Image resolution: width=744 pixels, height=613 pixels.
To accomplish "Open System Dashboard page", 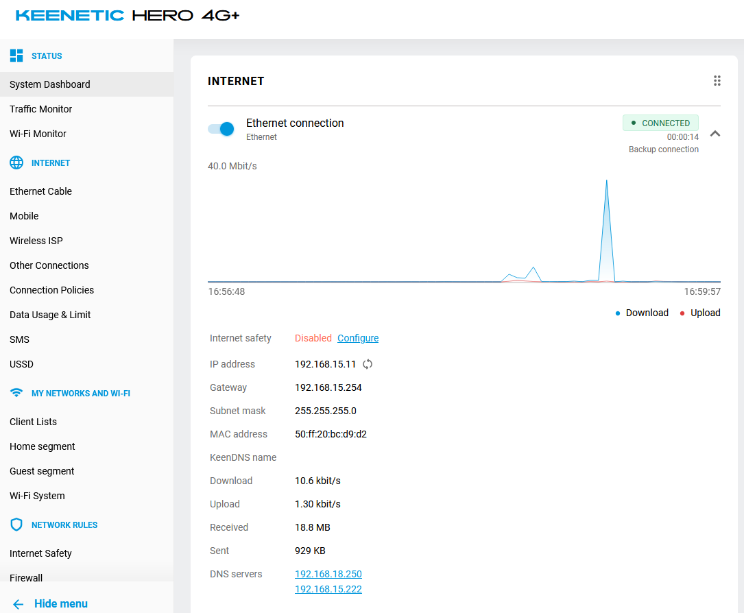I will pos(87,84).
